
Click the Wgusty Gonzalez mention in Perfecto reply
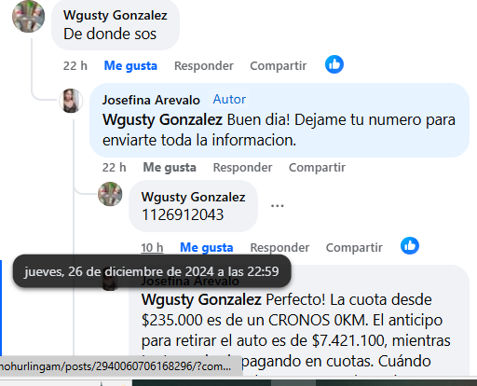pos(201,300)
